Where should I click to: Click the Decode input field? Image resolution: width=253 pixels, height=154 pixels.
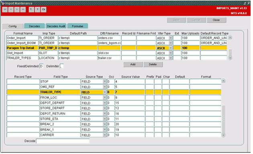click(63, 141)
